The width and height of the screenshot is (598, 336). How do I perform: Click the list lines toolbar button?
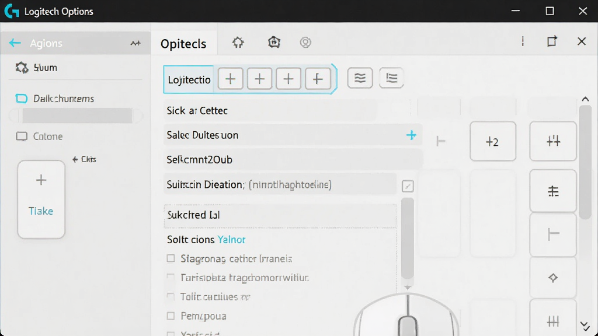coord(391,78)
